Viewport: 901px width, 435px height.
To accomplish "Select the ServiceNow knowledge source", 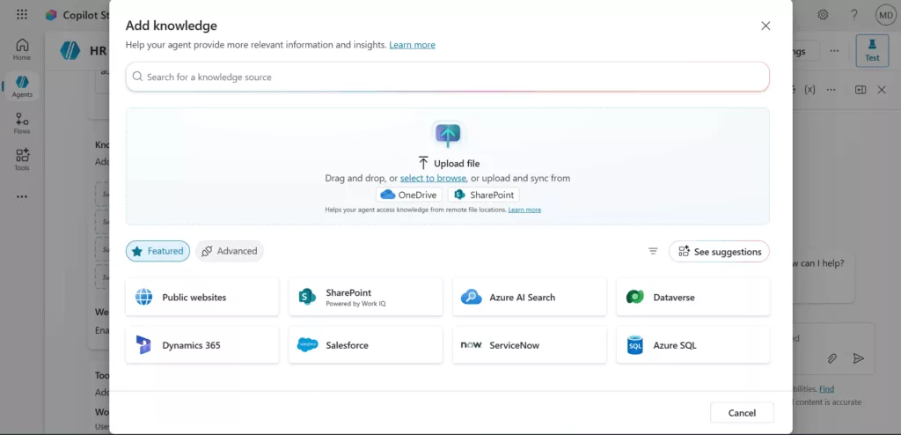I will point(529,344).
